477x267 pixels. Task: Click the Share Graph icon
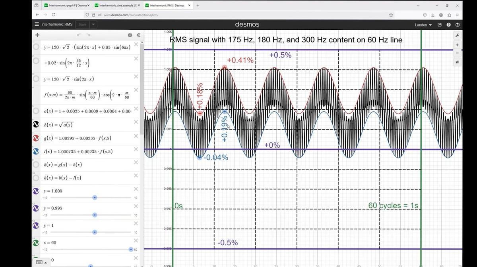440,25
